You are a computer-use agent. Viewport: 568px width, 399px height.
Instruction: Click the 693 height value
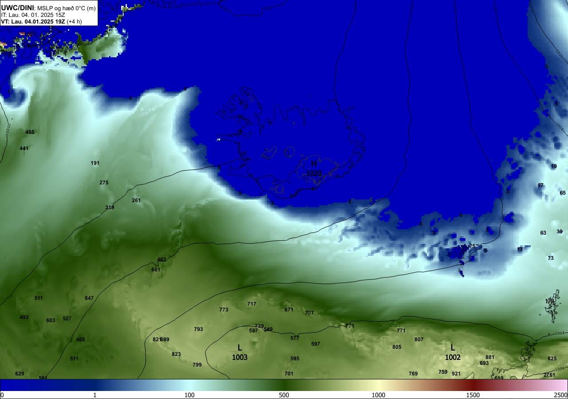(x=484, y=363)
